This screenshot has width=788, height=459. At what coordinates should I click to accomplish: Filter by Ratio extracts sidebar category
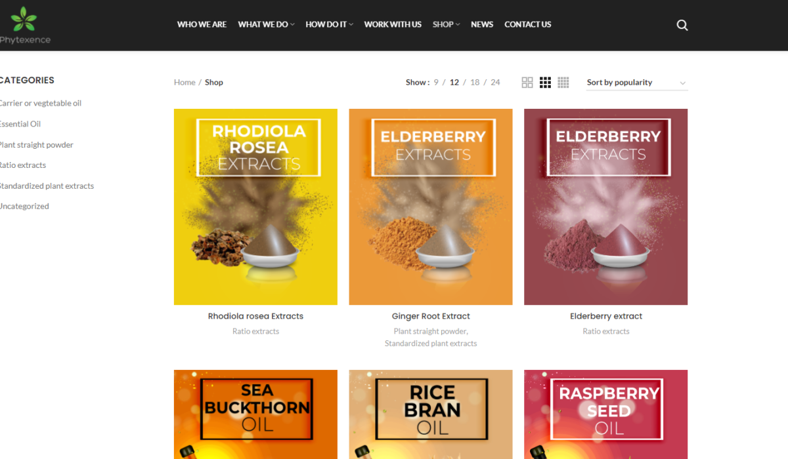pos(23,165)
